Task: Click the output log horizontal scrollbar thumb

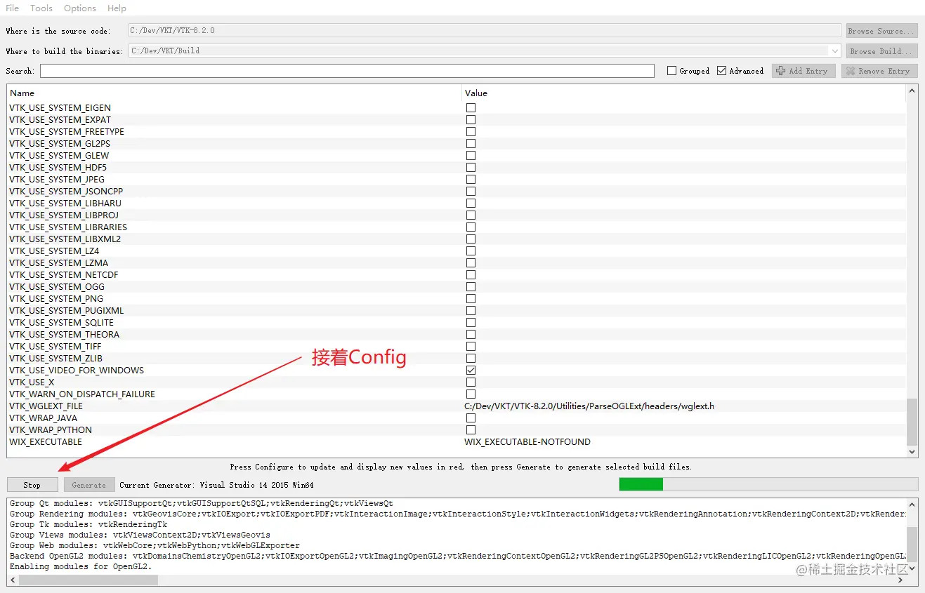Action: pyautogui.click(x=88, y=580)
